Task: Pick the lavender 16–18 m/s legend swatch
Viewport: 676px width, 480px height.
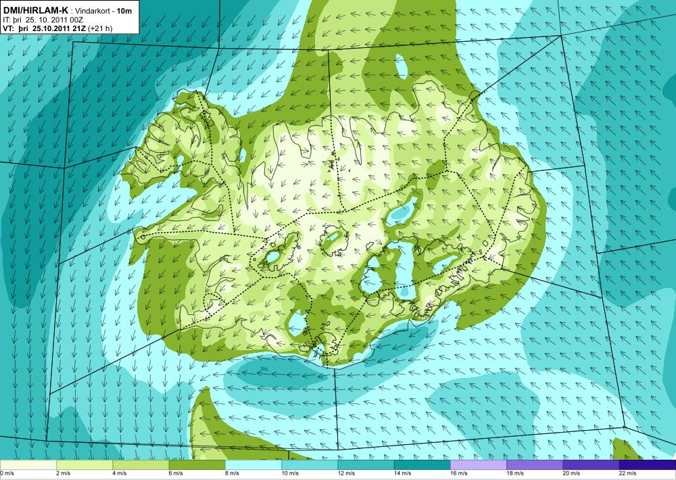Action: pos(479,465)
